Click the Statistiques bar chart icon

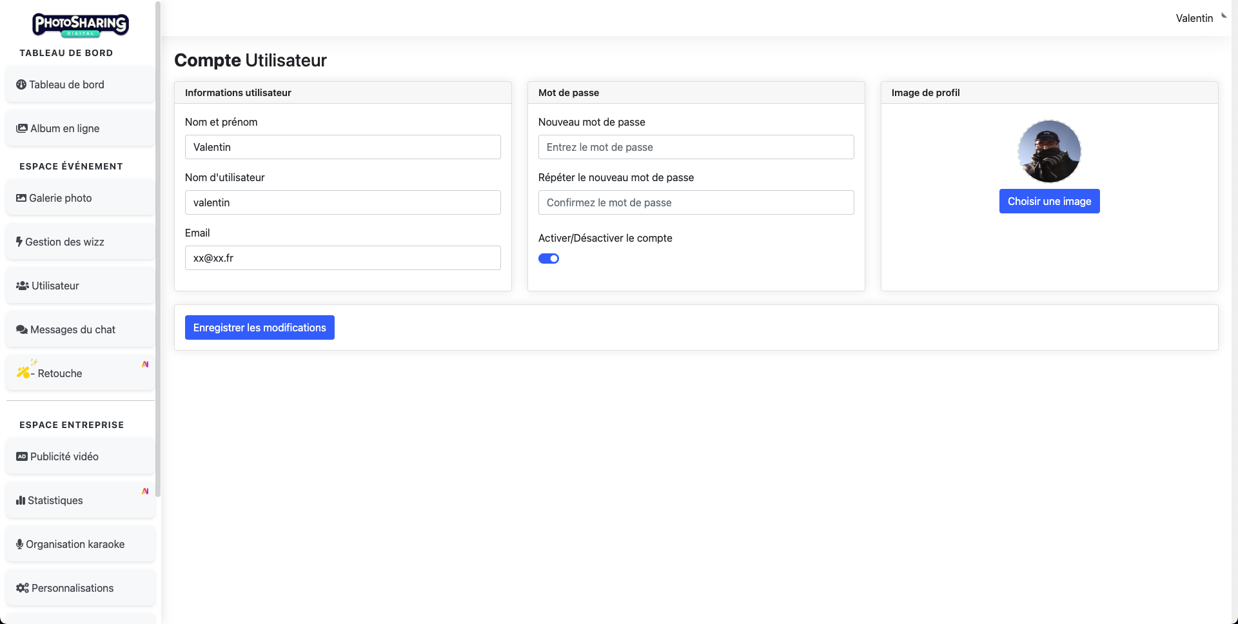click(21, 500)
